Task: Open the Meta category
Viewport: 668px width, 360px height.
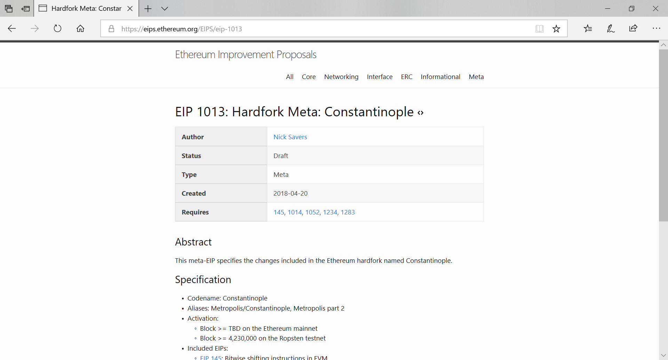Action: pos(476,77)
